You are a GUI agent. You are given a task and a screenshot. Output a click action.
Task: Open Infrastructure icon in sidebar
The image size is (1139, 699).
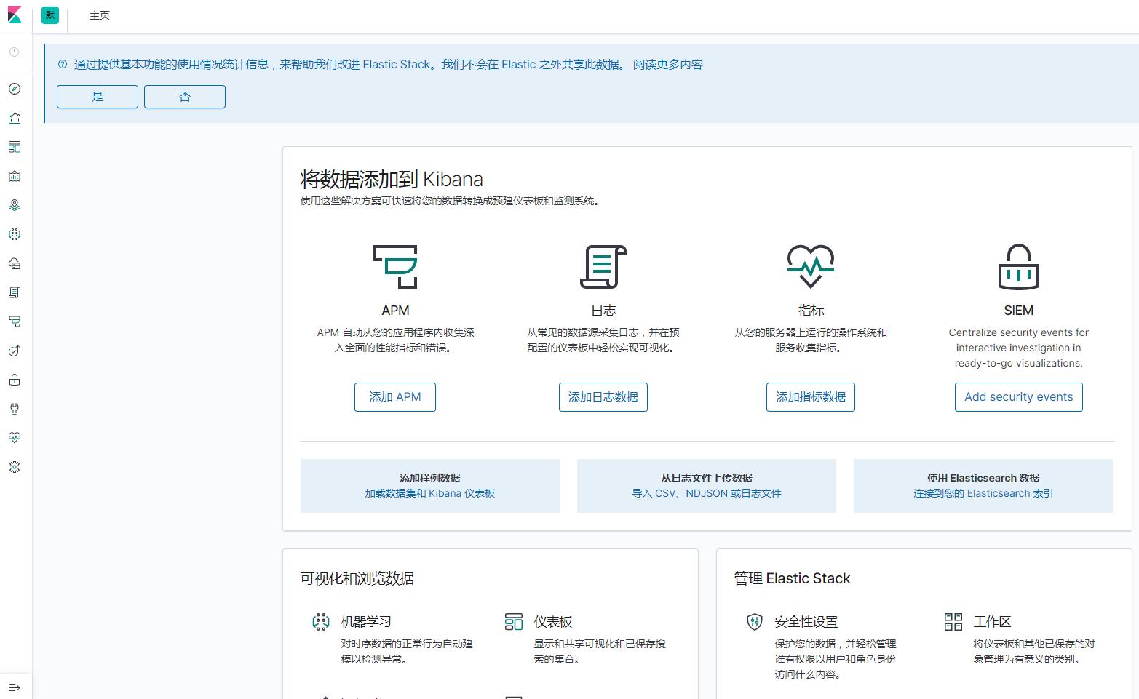coord(15,263)
